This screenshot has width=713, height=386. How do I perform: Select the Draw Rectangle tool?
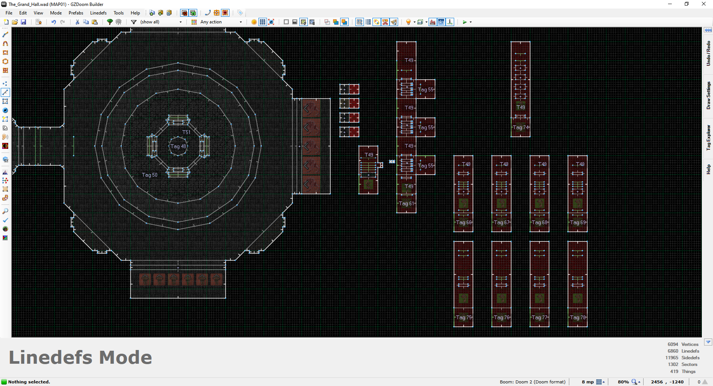click(5, 52)
